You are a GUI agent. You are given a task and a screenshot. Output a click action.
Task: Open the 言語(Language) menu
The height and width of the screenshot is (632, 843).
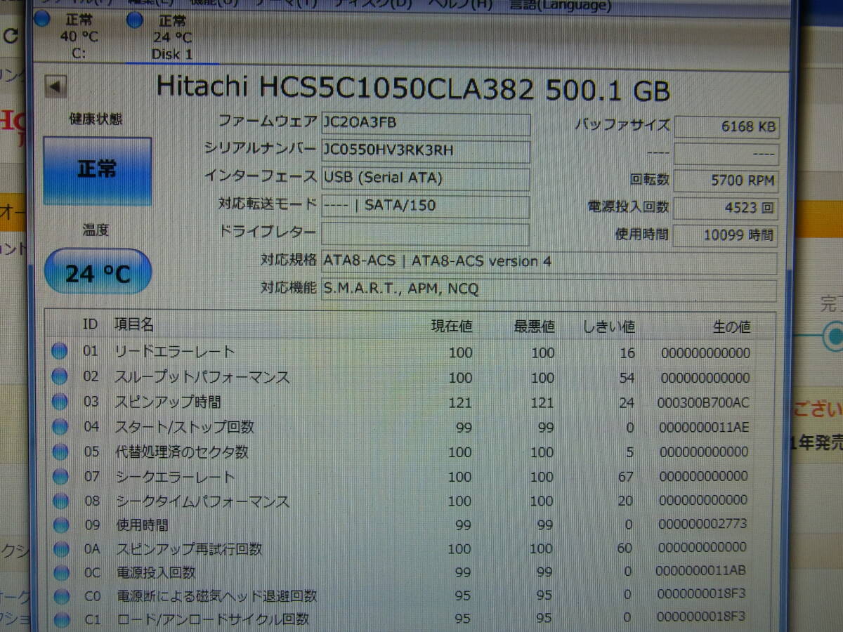pyautogui.click(x=559, y=6)
